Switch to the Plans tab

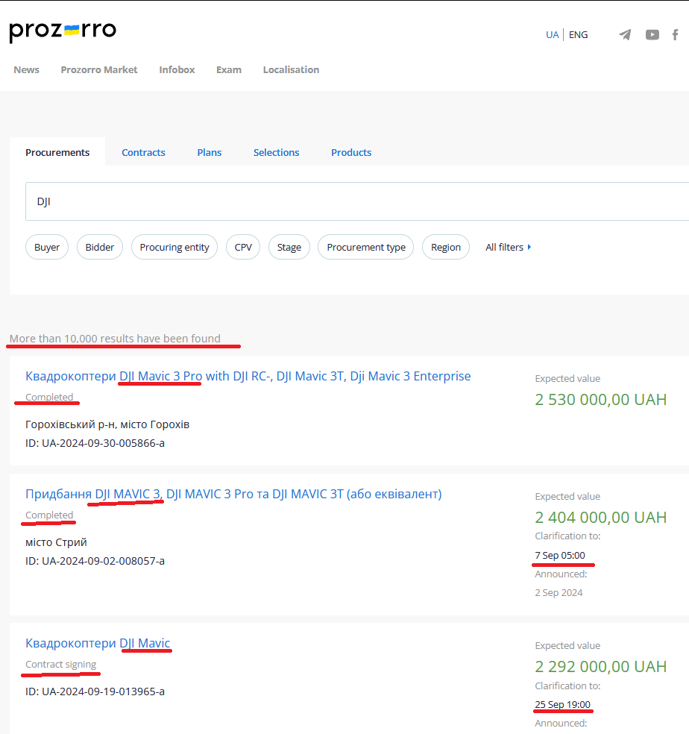tap(210, 152)
